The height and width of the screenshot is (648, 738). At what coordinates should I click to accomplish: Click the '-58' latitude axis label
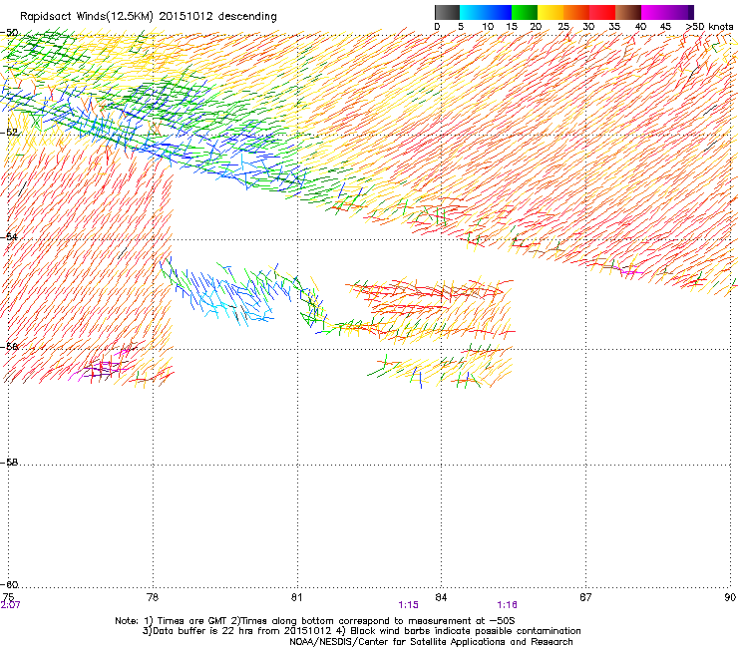[9, 463]
